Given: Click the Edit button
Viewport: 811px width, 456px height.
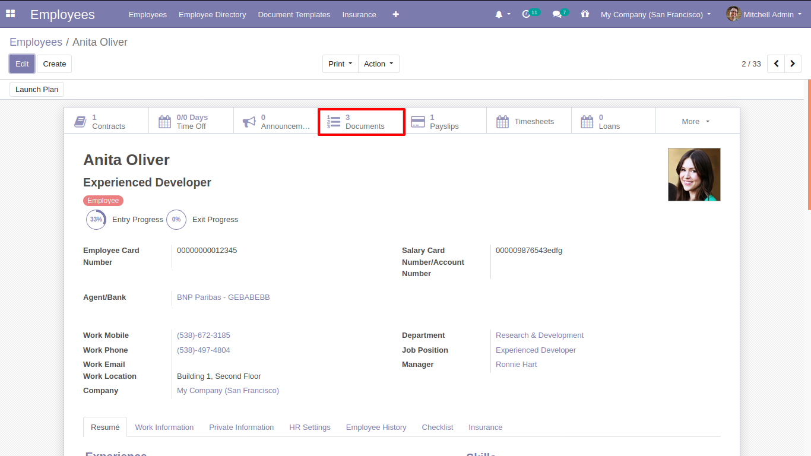Looking at the screenshot, I should tap(22, 64).
